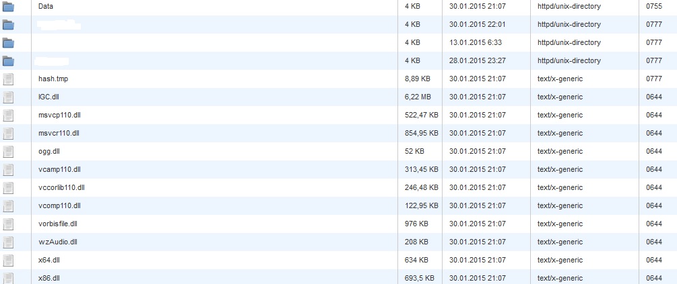Click file icon next to vccorlib110.dll

click(x=8, y=187)
